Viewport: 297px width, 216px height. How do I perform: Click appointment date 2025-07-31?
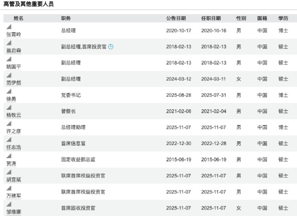pyautogui.click(x=213, y=95)
